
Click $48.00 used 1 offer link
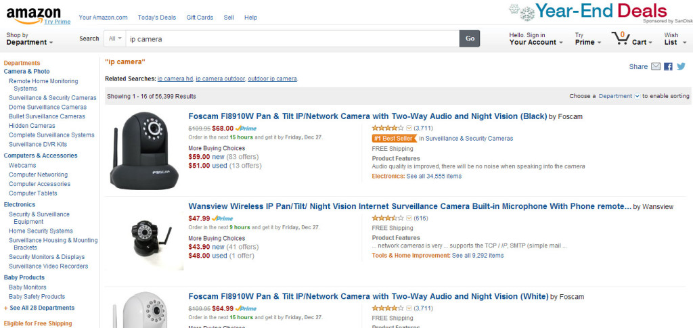point(221,256)
